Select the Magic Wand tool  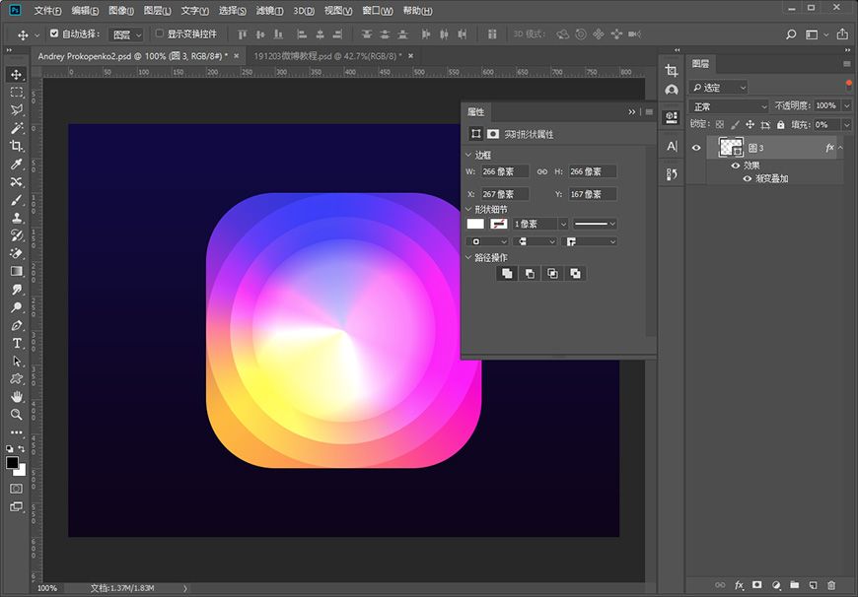17,128
